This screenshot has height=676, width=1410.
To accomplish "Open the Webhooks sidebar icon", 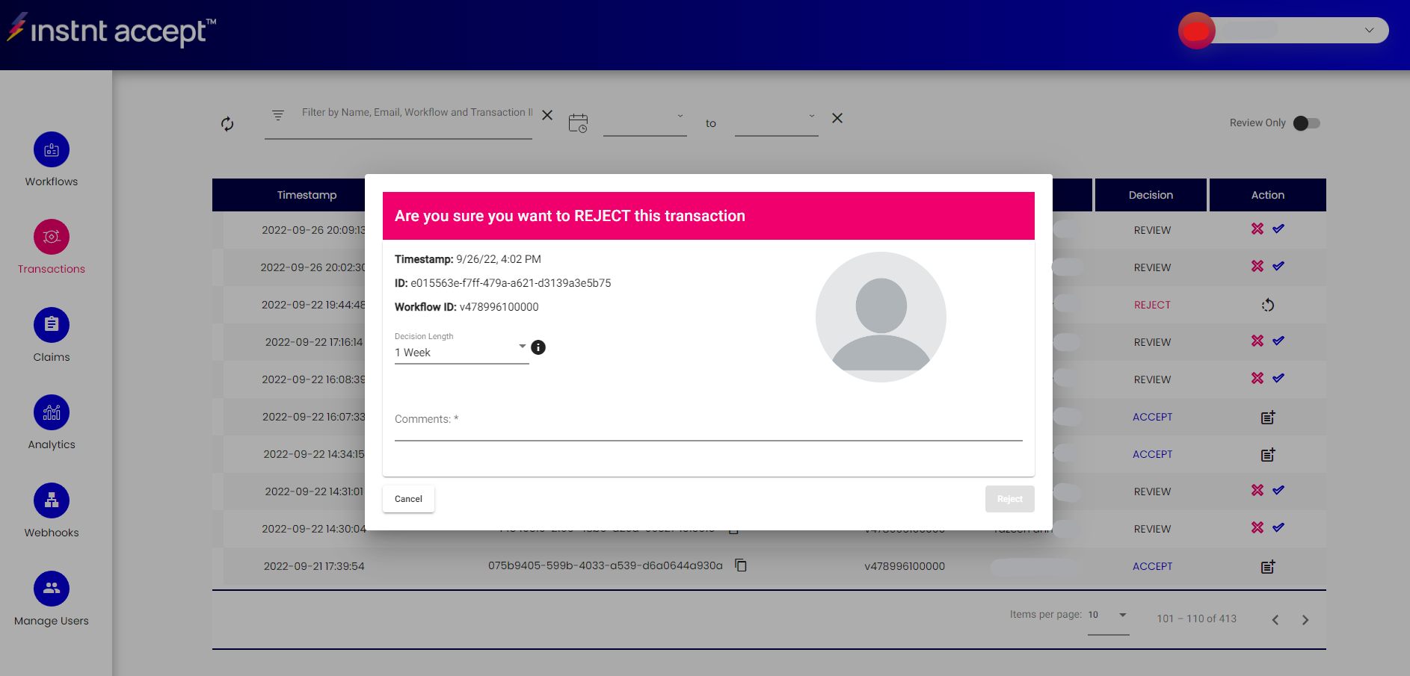I will [x=52, y=500].
